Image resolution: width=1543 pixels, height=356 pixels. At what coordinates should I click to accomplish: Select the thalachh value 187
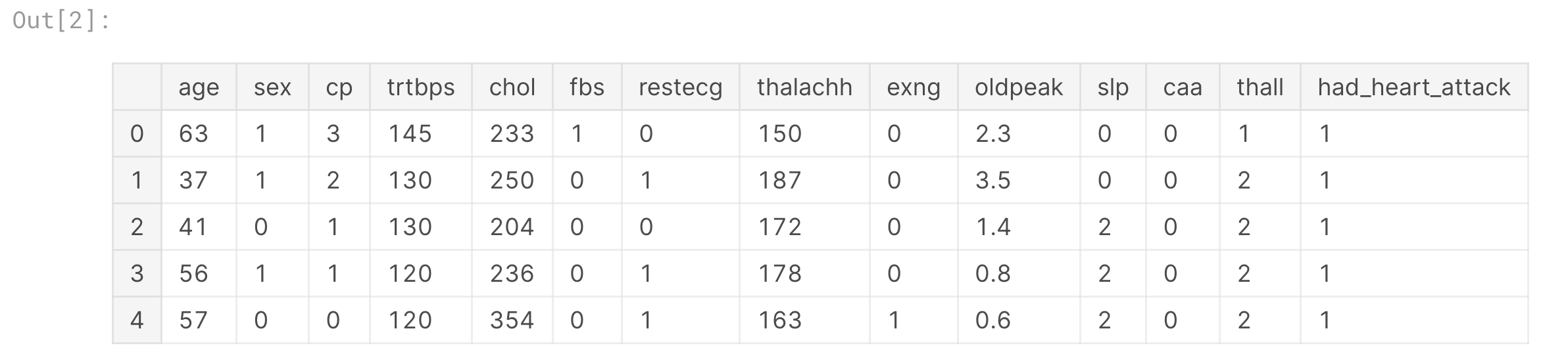click(779, 181)
